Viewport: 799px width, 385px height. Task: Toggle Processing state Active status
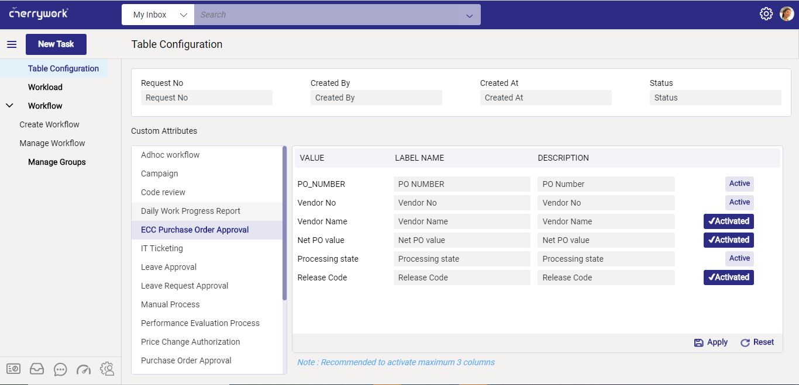pos(739,258)
